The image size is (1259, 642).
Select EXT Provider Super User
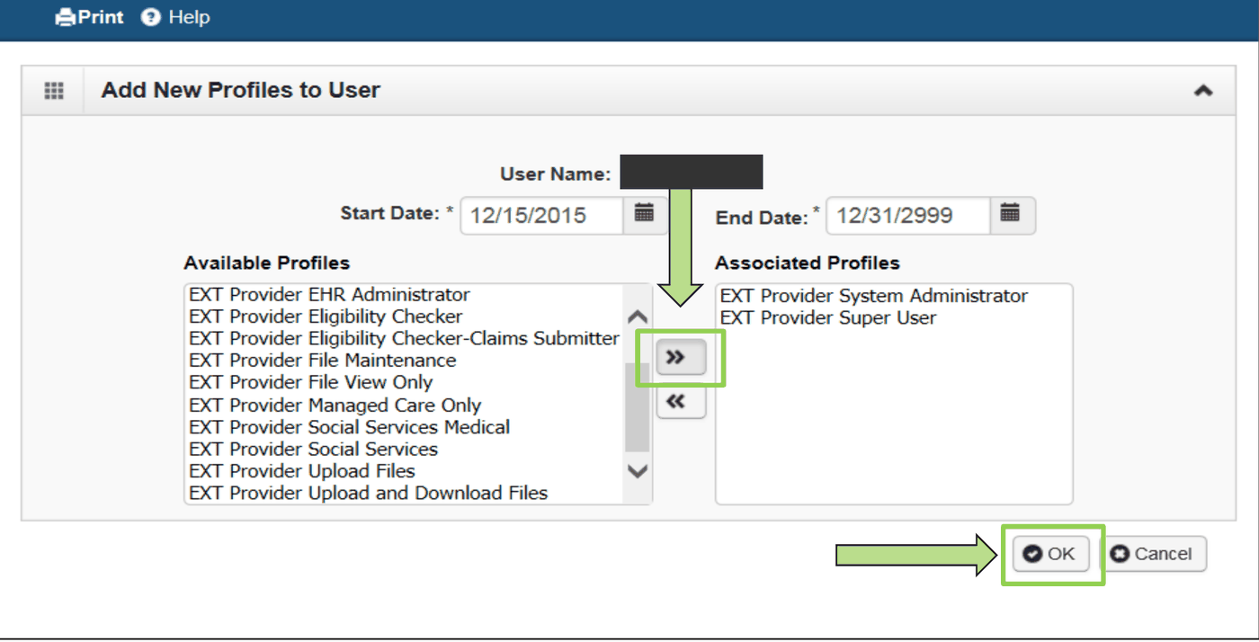tap(827, 318)
